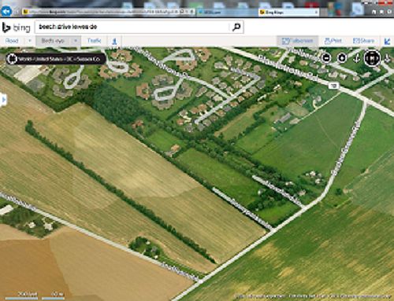Select the Bird's eye view tab
This screenshot has width=394, height=301.
53,41
